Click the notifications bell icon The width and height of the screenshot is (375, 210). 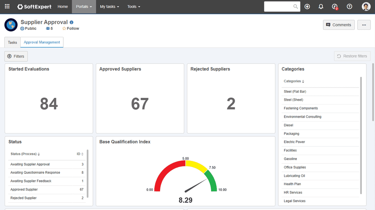321,7
